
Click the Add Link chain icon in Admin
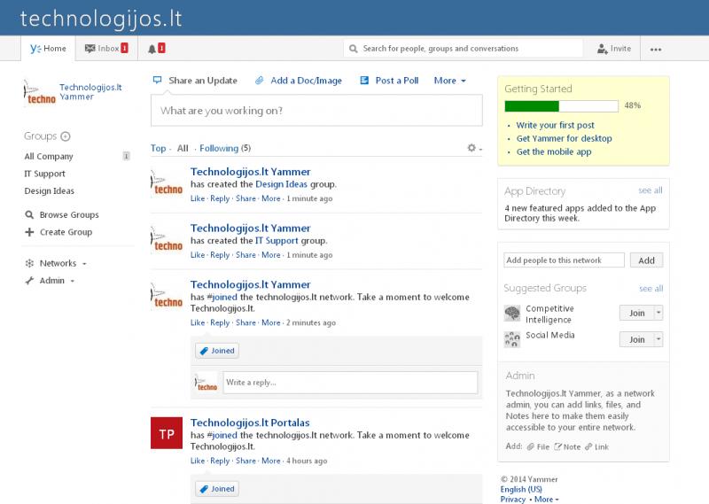[x=588, y=446]
